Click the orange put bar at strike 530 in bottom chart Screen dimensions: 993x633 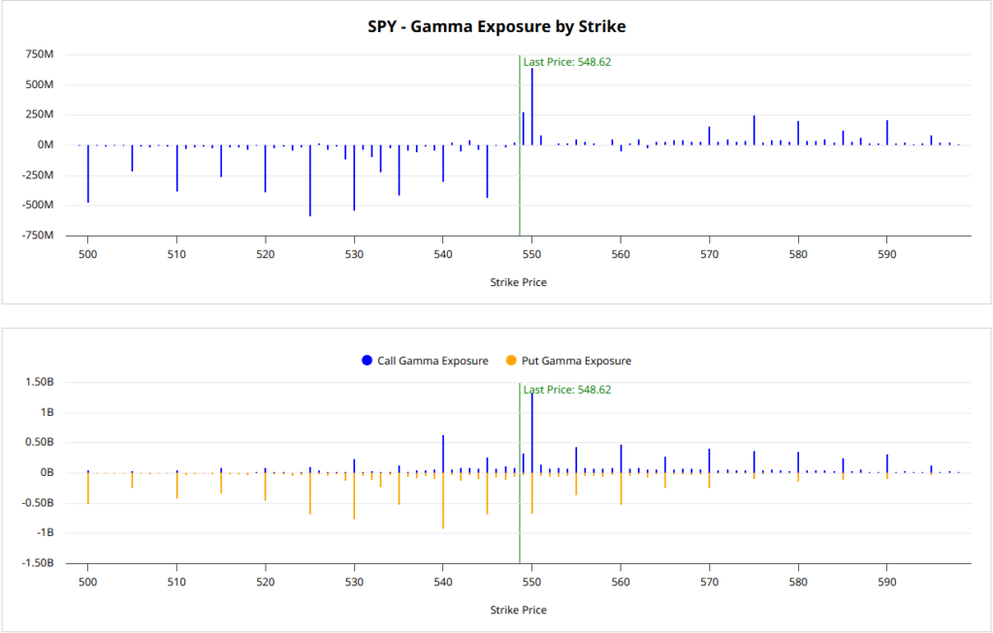coord(354,496)
